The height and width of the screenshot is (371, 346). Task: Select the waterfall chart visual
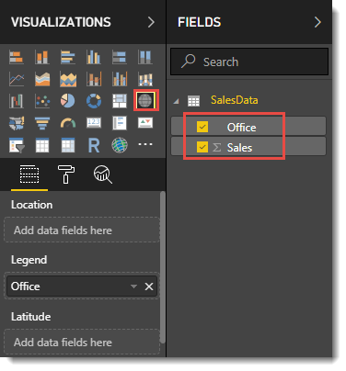(17, 101)
